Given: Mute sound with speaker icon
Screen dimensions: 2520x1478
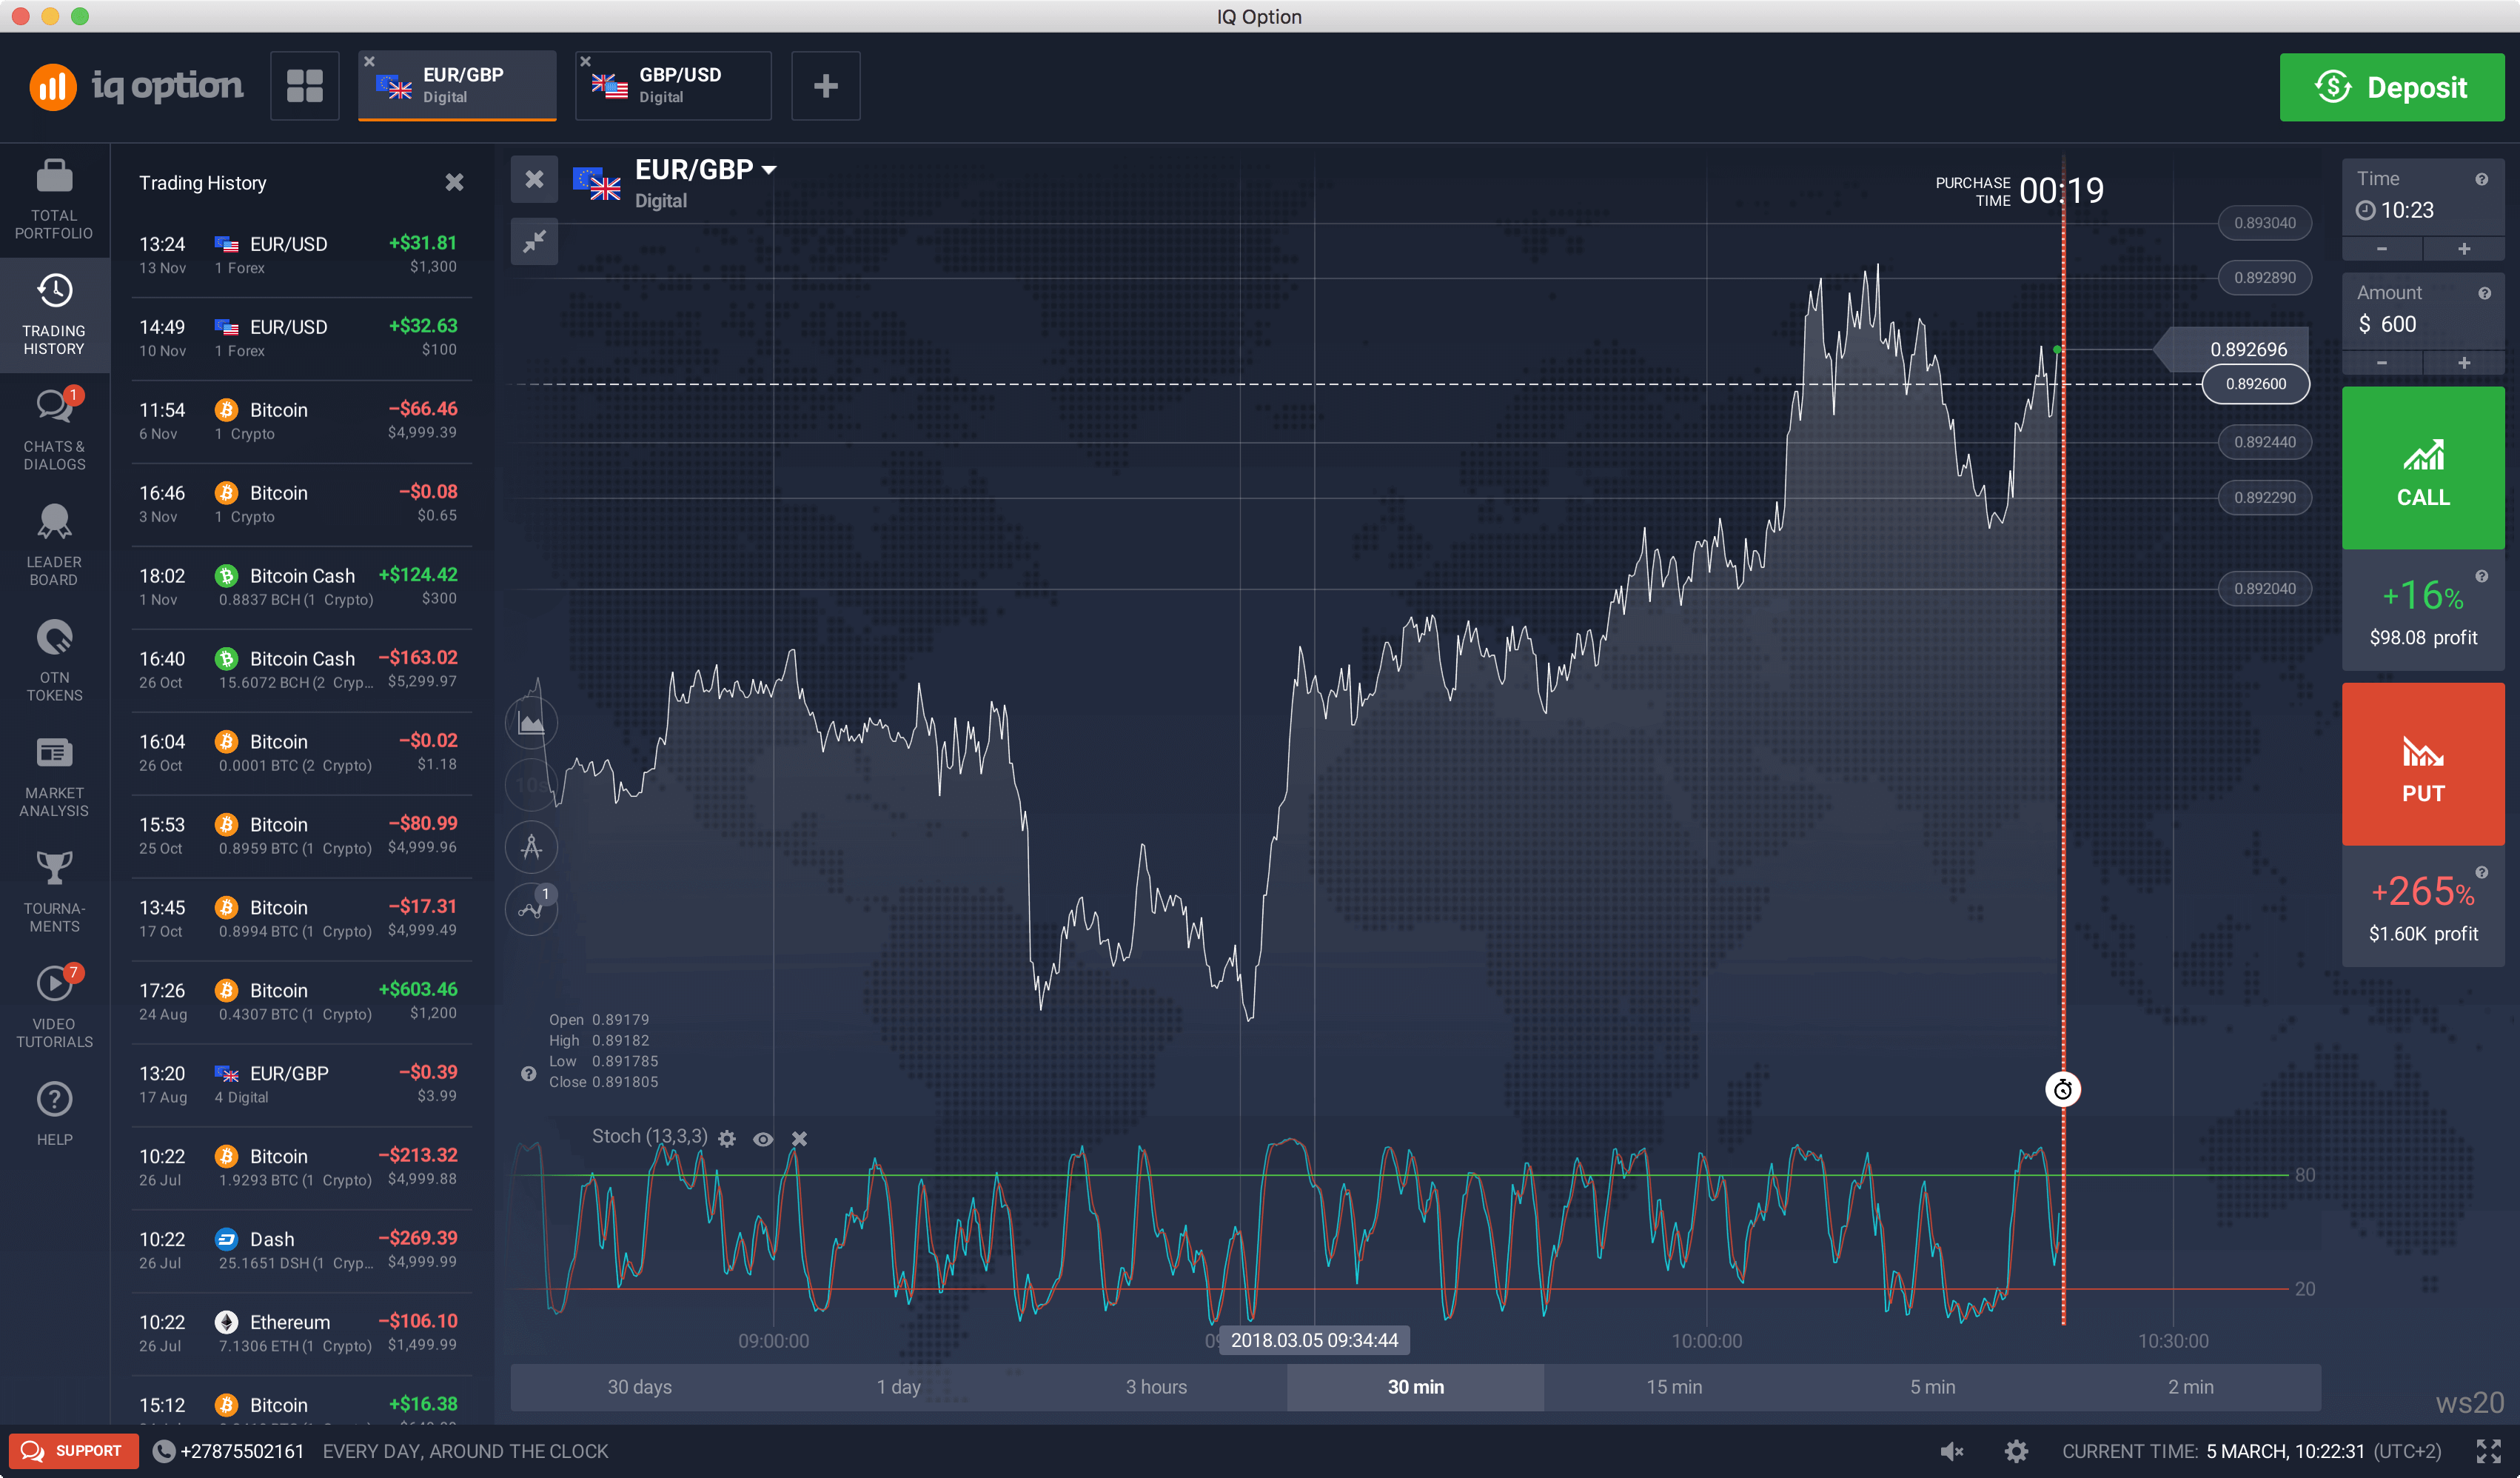Looking at the screenshot, I should [x=1951, y=1451].
